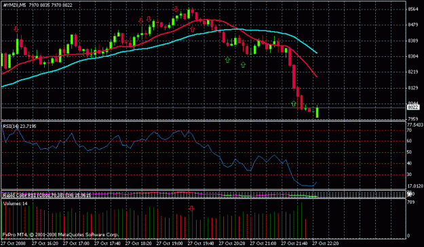Click the RSI scale minimum 17.0128
Screen dimensions: 424x247
click(x=415, y=186)
